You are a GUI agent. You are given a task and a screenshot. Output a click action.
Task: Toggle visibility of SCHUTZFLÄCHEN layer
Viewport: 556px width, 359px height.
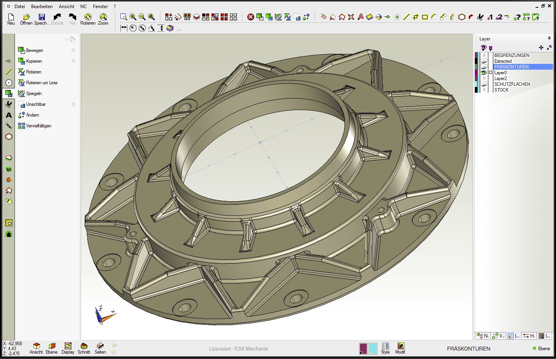[x=484, y=84]
